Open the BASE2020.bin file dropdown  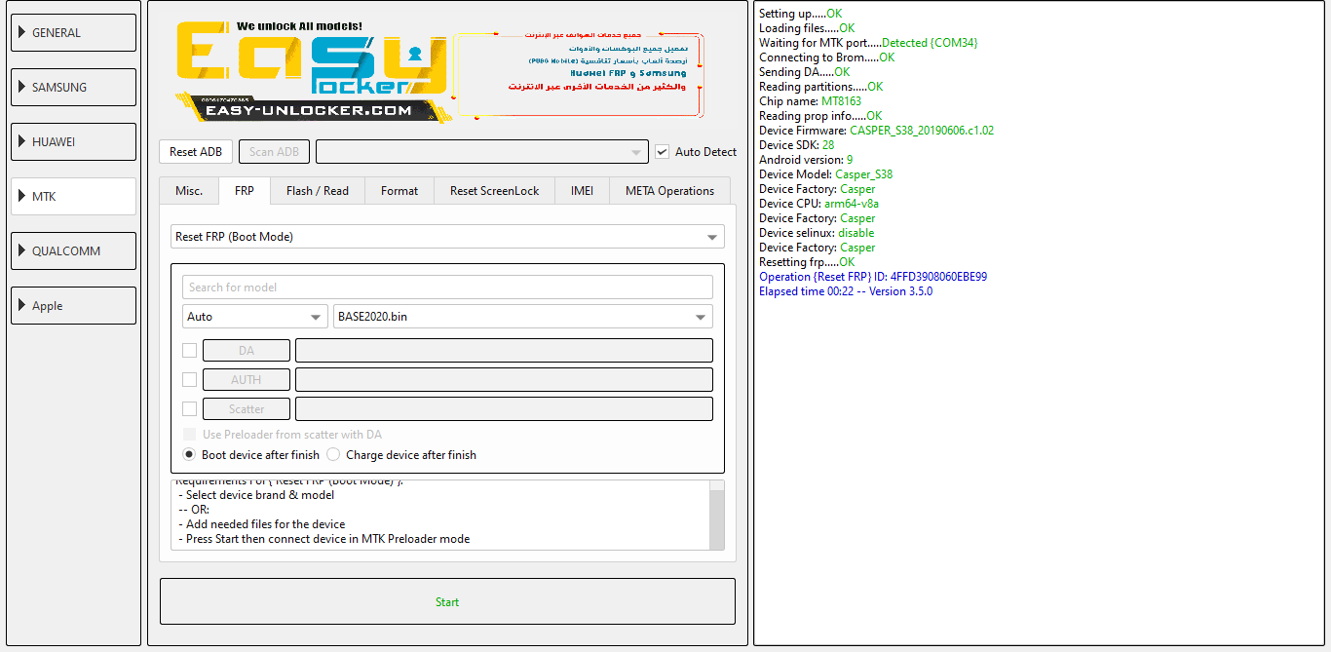coord(523,317)
